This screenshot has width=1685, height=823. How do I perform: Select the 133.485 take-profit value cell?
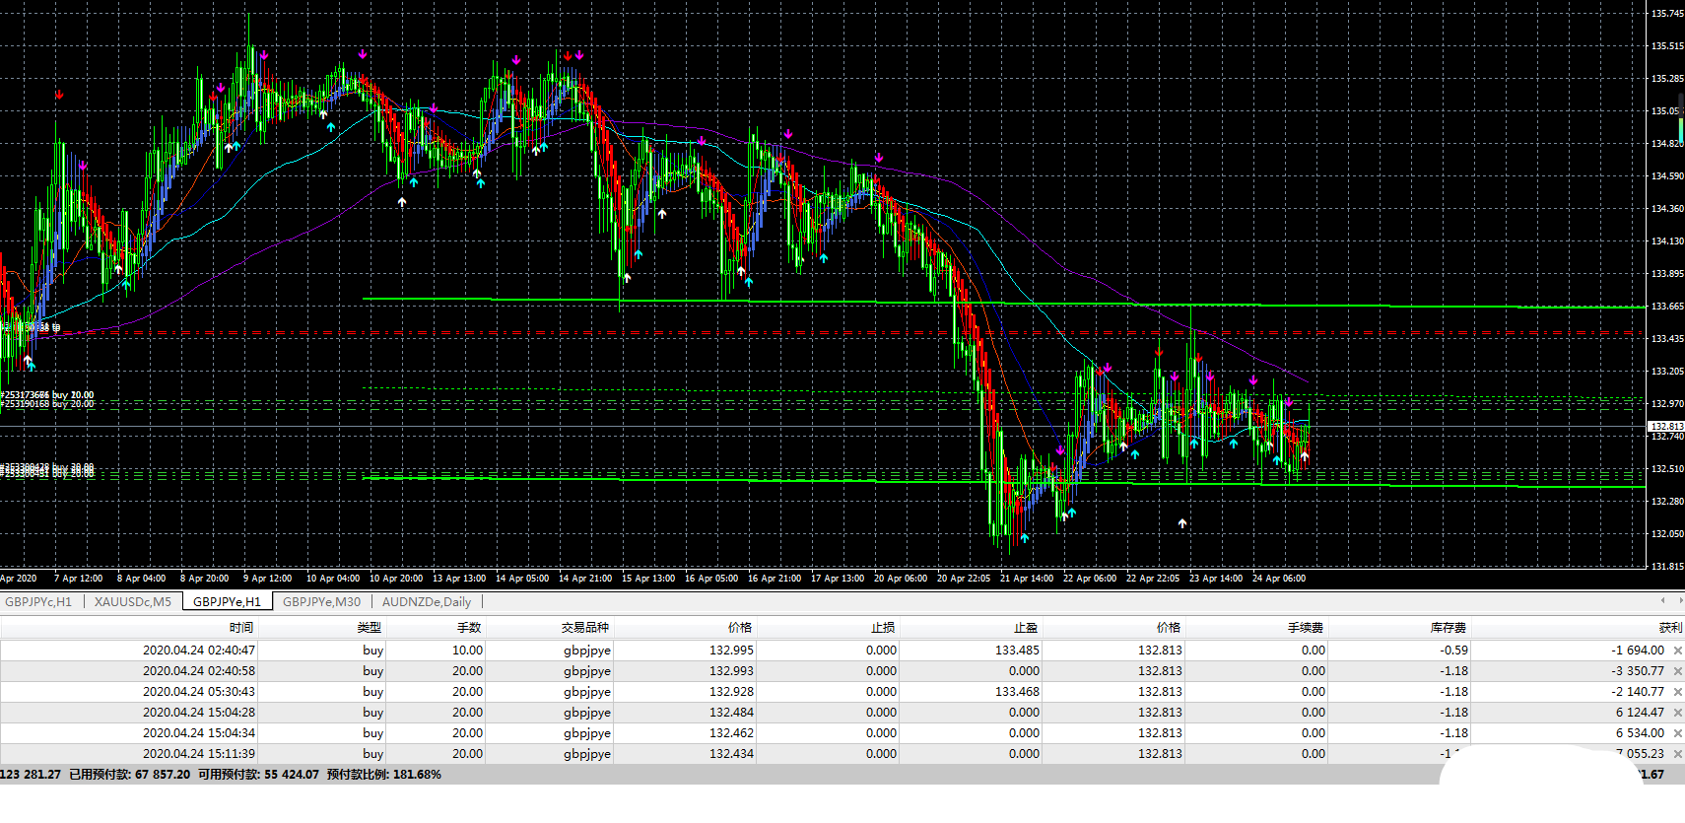(x=1017, y=651)
